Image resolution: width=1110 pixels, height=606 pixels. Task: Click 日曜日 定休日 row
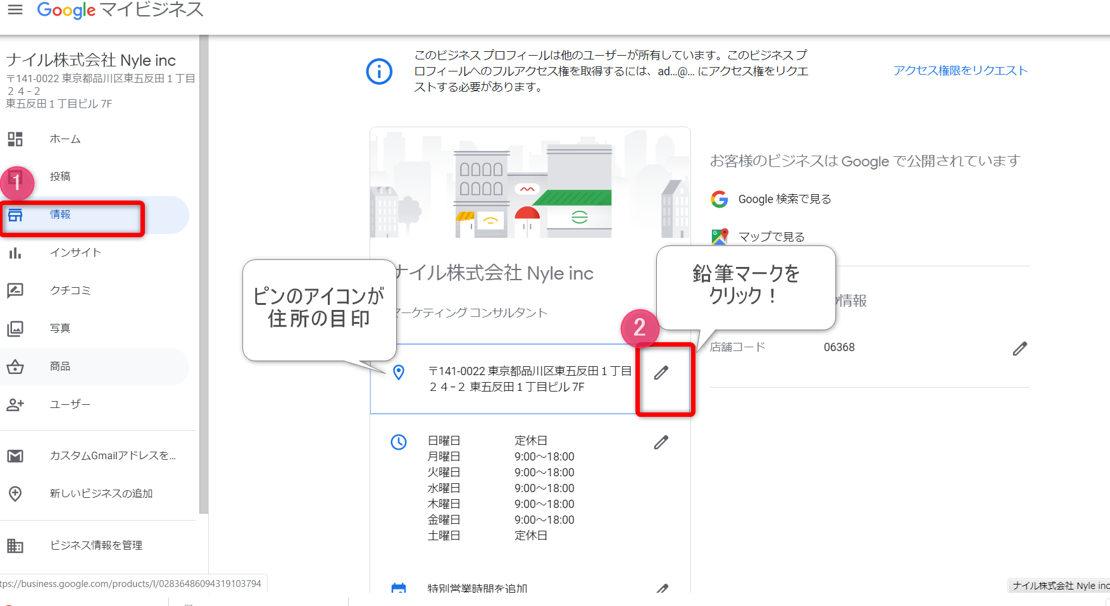point(487,441)
